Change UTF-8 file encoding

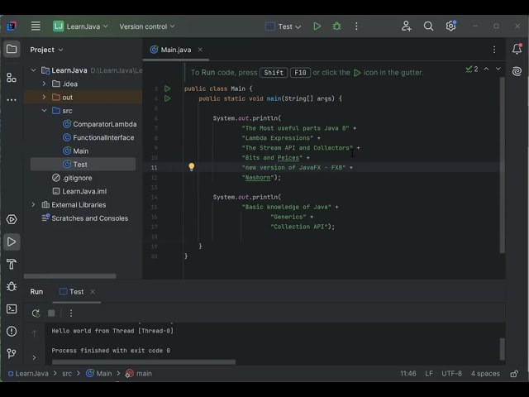452,374
